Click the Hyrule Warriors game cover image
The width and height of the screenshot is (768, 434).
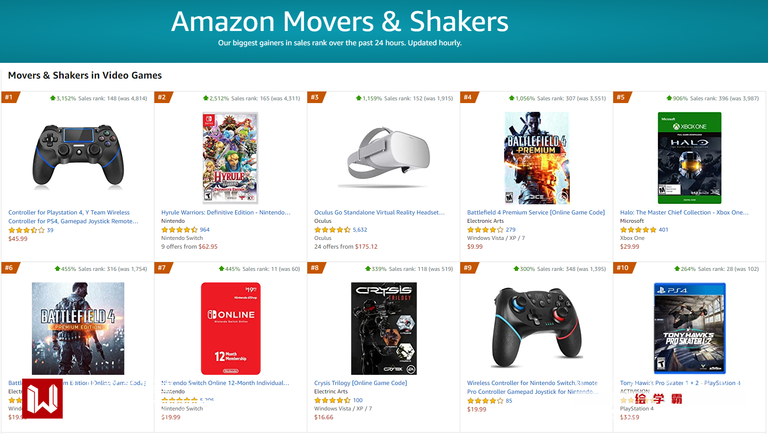231,158
